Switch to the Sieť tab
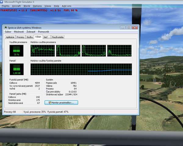183x146 pixels. 47,37
